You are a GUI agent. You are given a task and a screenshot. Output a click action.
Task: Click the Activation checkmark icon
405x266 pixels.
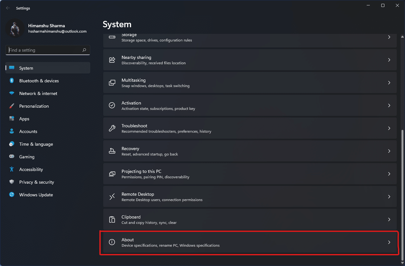[x=112, y=105]
